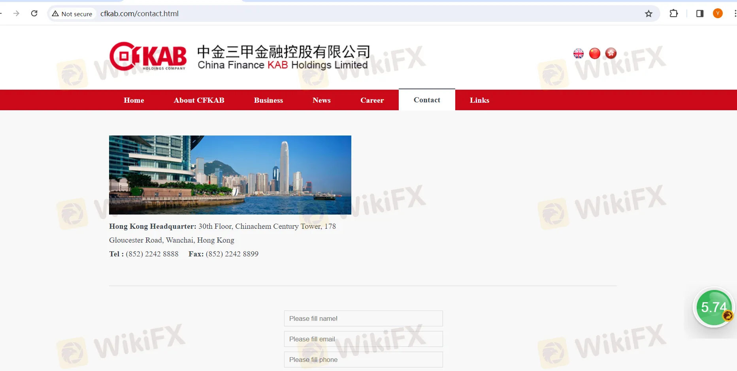Open the browser extensions puzzle icon
Image resolution: width=737 pixels, height=371 pixels.
(674, 13)
